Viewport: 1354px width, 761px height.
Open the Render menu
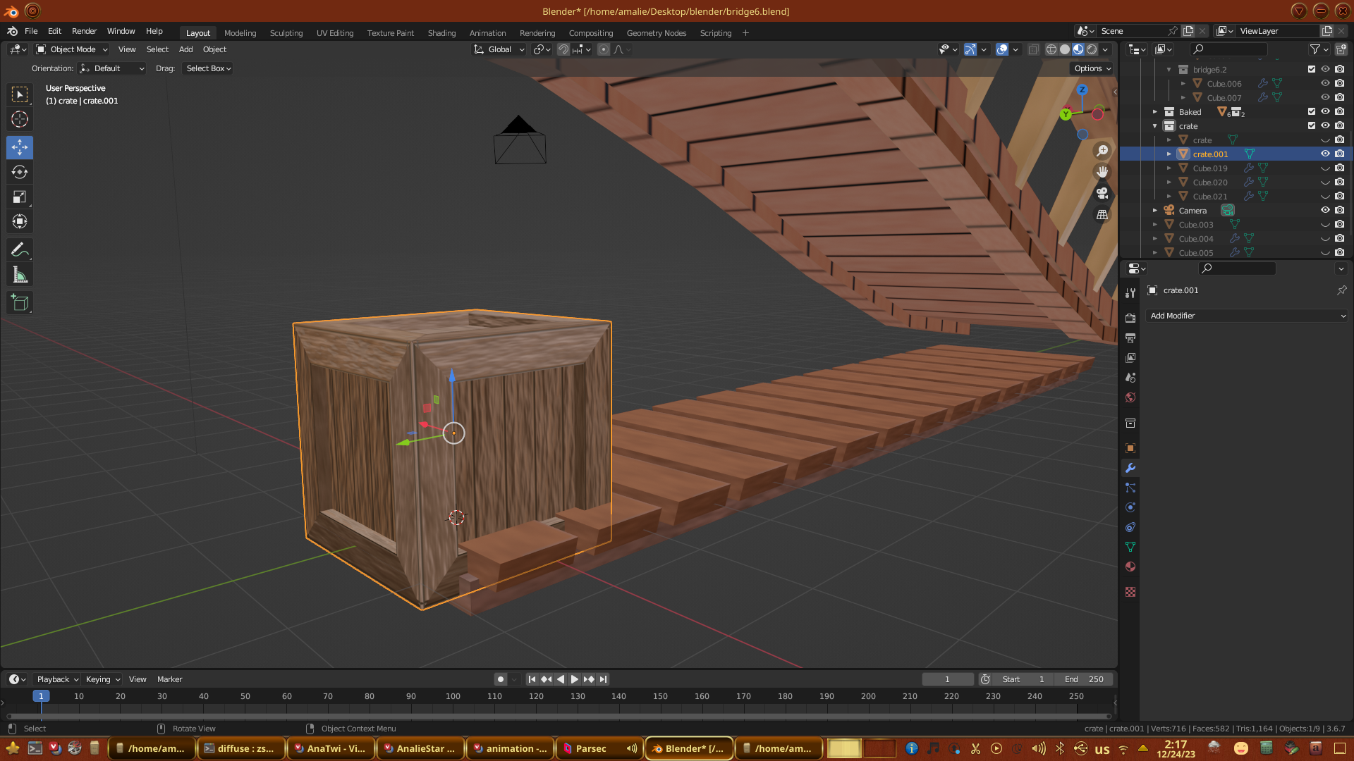coord(84,31)
